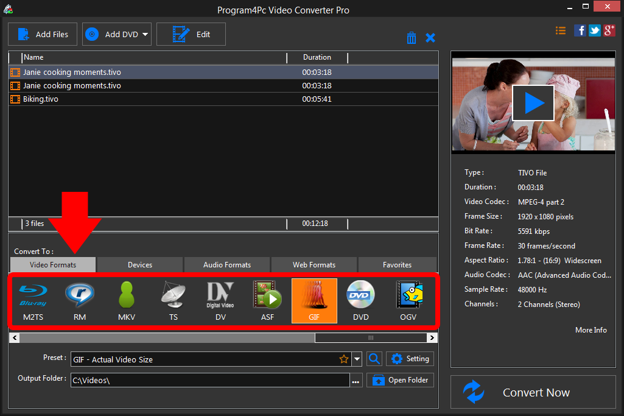The height and width of the screenshot is (416, 624).
Task: Click the MPEG-4 part 2 codec value
Action: click(541, 202)
